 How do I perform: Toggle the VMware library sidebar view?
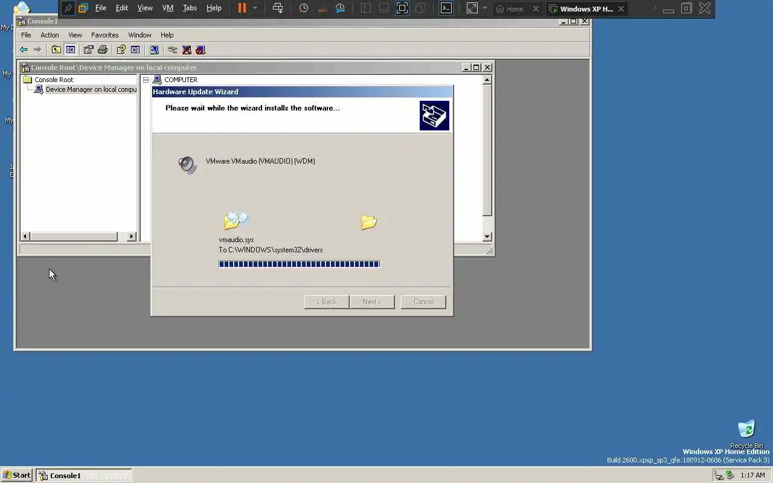pyautogui.click(x=366, y=8)
